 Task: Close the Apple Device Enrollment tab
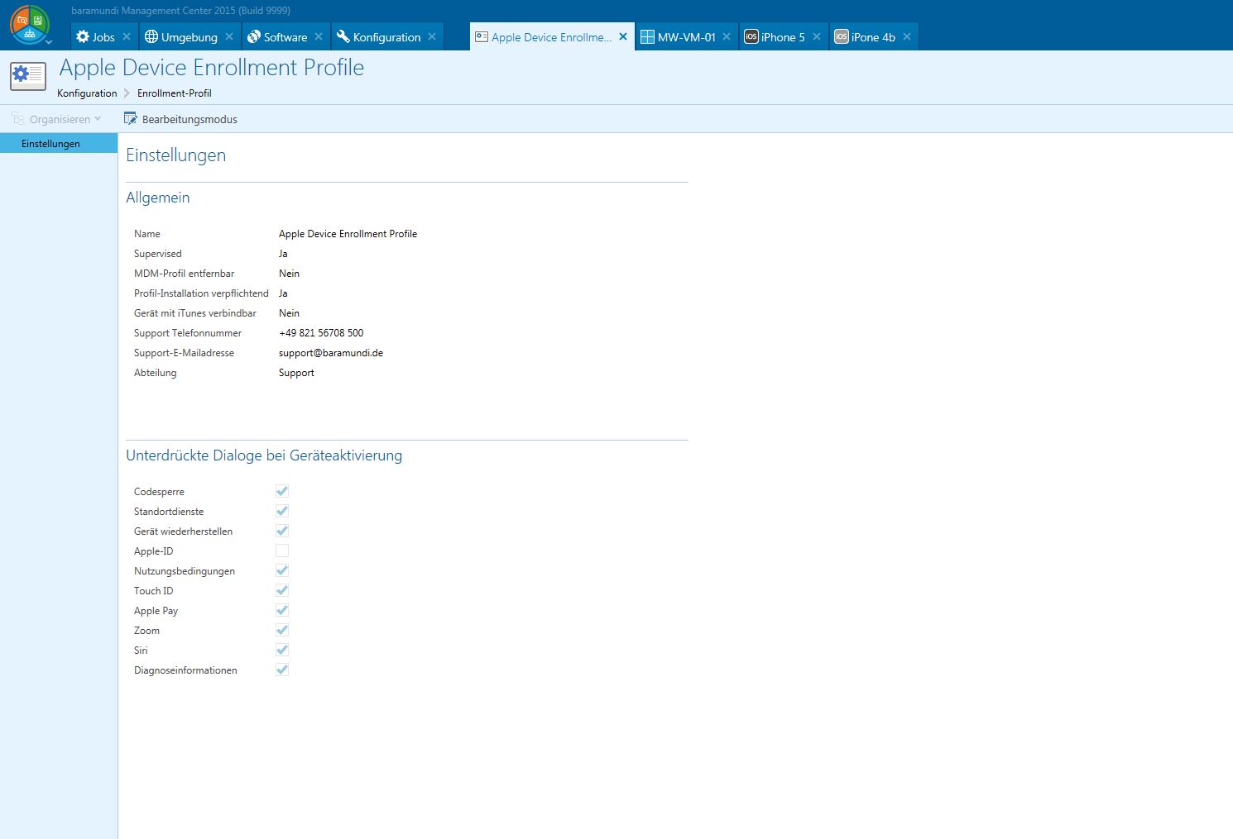click(x=623, y=37)
